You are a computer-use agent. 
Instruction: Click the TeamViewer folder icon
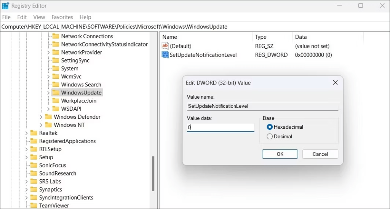click(x=34, y=206)
